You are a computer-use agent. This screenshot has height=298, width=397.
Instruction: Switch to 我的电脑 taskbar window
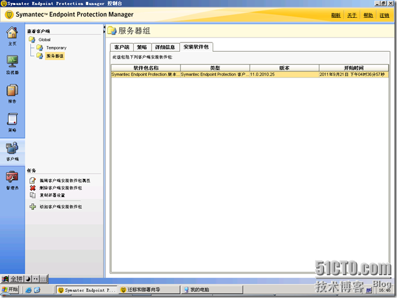pos(212,290)
